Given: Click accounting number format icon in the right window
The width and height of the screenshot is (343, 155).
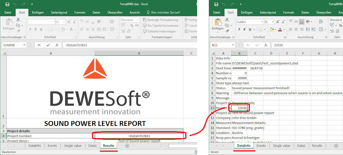Looking at the screenshot, I should coord(332,25).
